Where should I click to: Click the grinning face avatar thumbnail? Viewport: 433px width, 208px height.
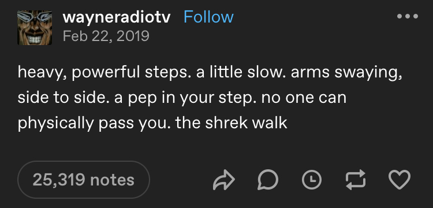(35, 28)
